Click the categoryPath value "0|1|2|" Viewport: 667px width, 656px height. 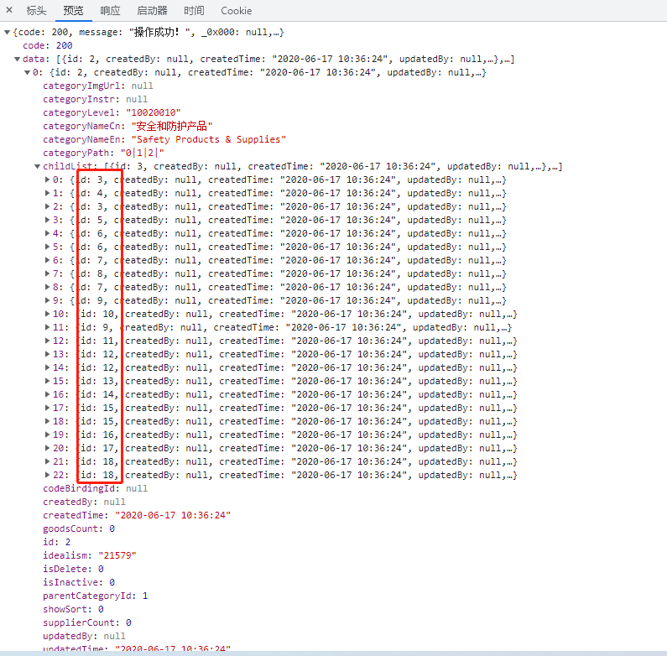(143, 154)
